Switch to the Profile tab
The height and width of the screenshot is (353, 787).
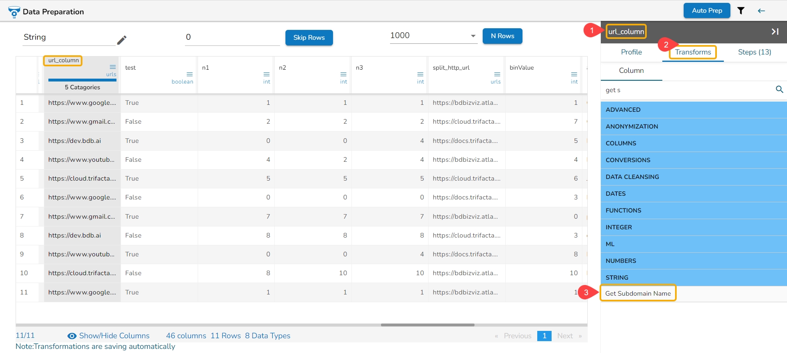point(631,52)
